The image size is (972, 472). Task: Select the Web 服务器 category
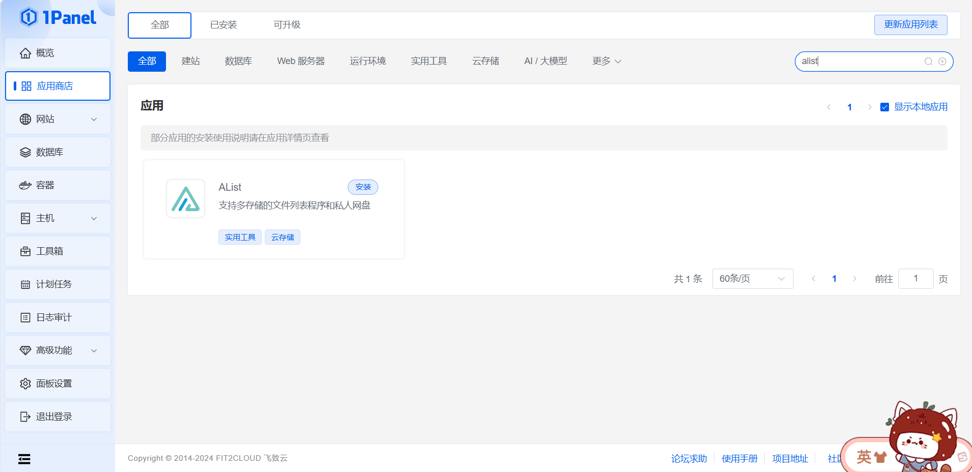[301, 62]
